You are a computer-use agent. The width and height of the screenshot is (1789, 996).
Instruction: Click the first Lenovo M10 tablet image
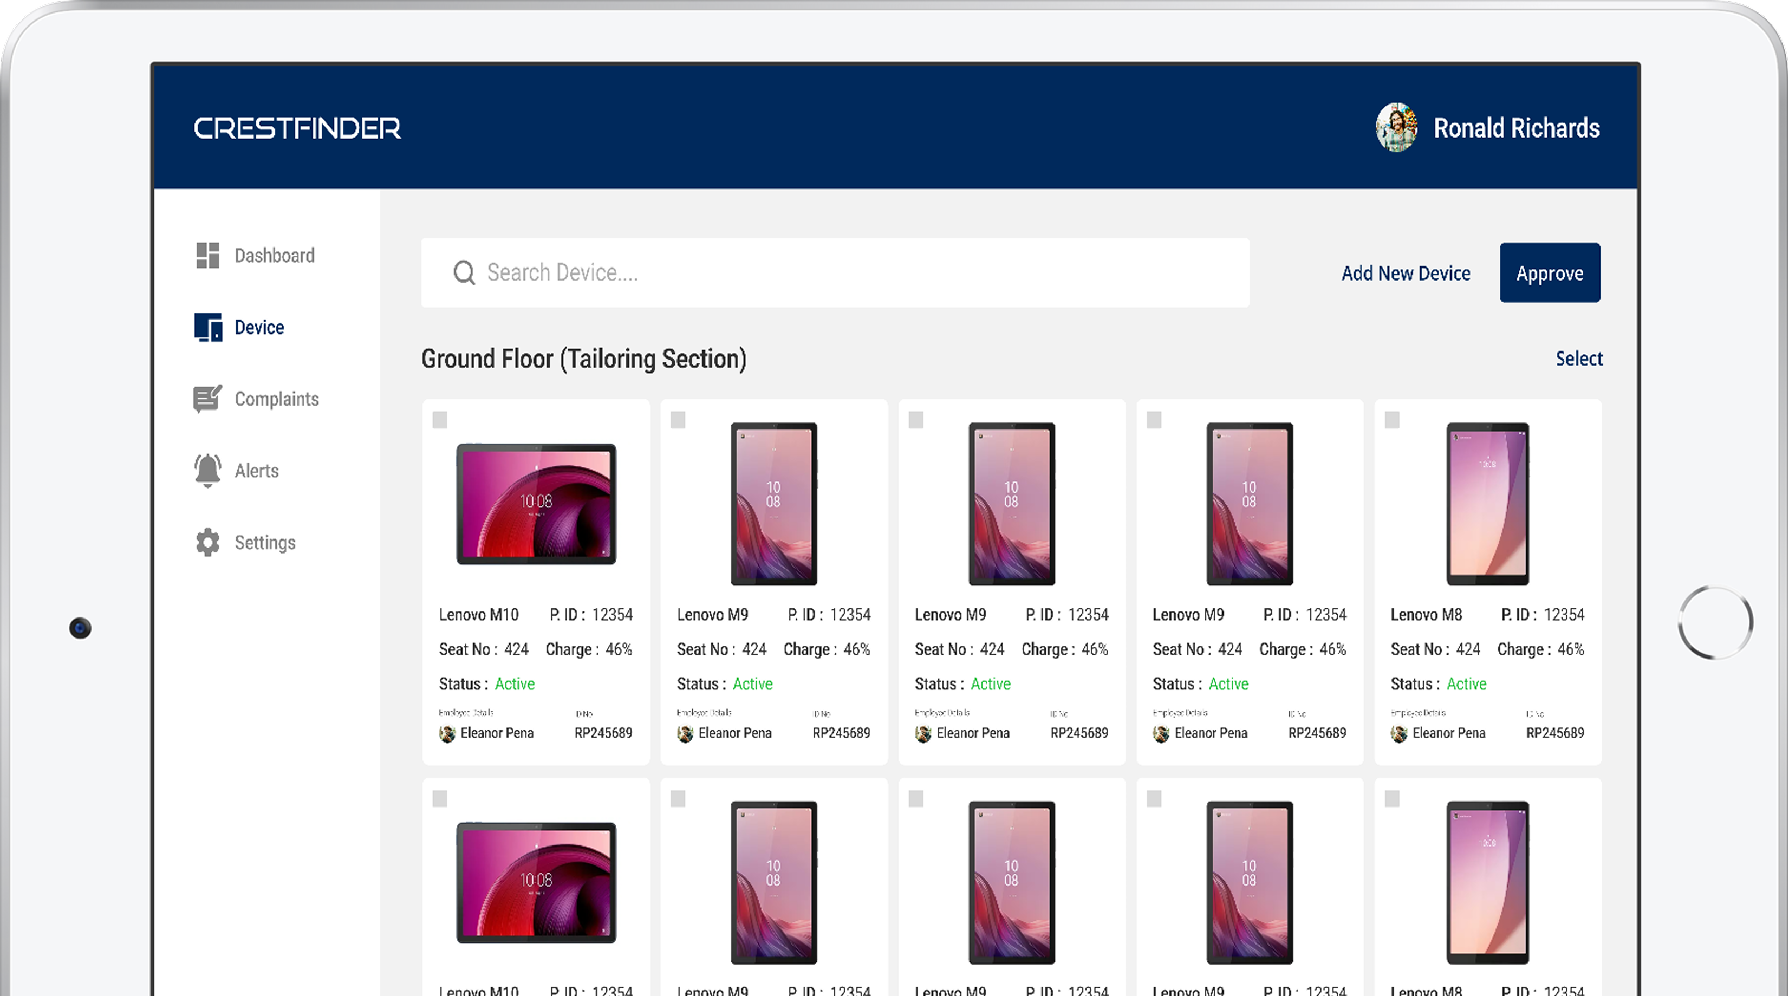point(536,504)
